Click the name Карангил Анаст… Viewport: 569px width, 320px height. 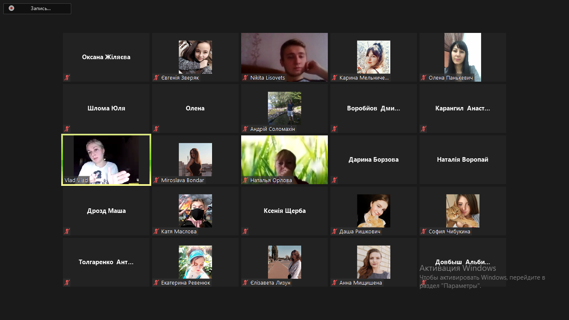463,108
